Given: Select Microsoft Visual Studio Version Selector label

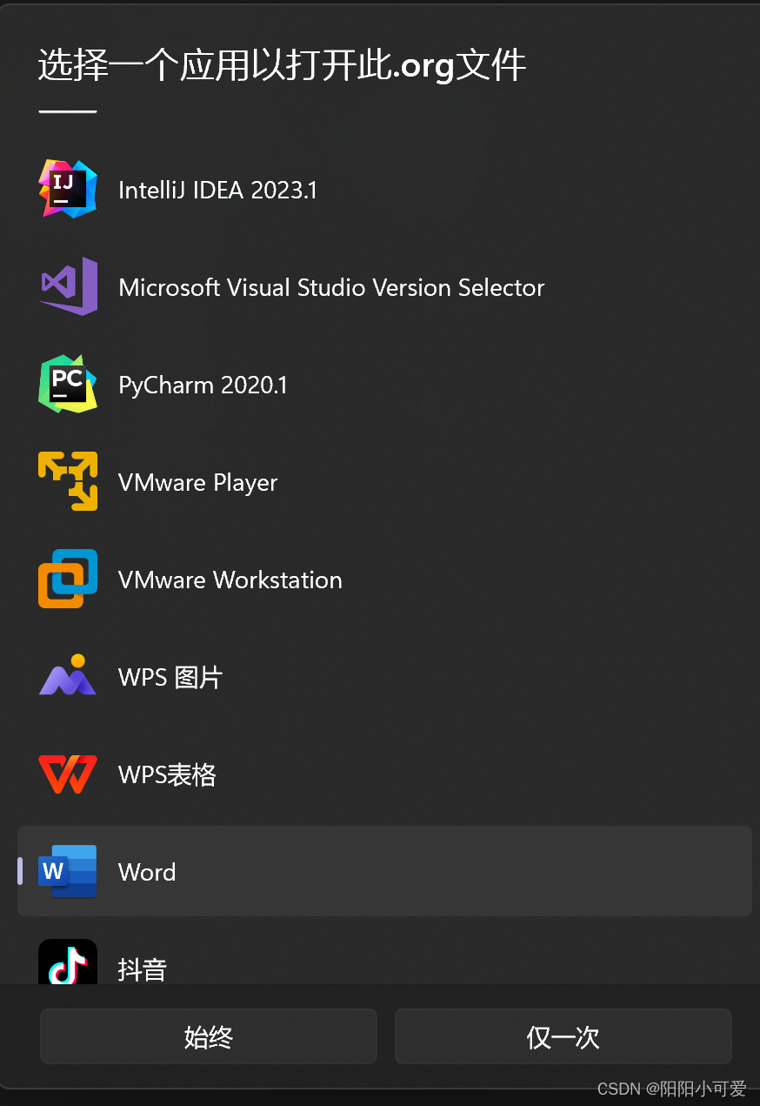Looking at the screenshot, I should [331, 287].
